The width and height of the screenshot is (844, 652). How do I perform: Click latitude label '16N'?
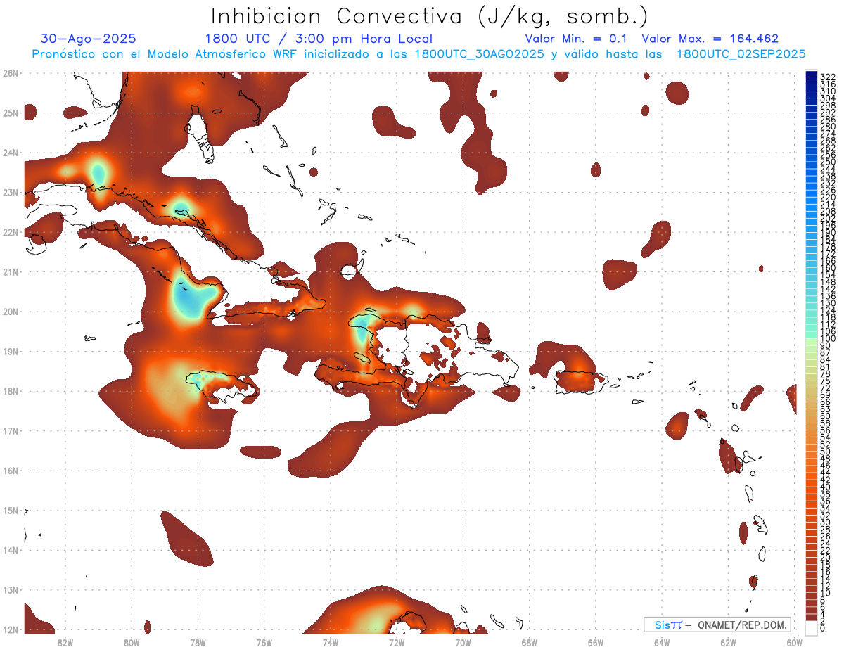10,471
